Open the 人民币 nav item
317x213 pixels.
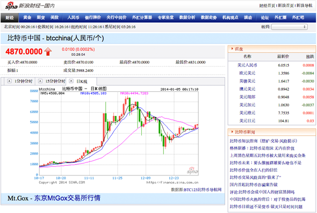click(x=73, y=18)
